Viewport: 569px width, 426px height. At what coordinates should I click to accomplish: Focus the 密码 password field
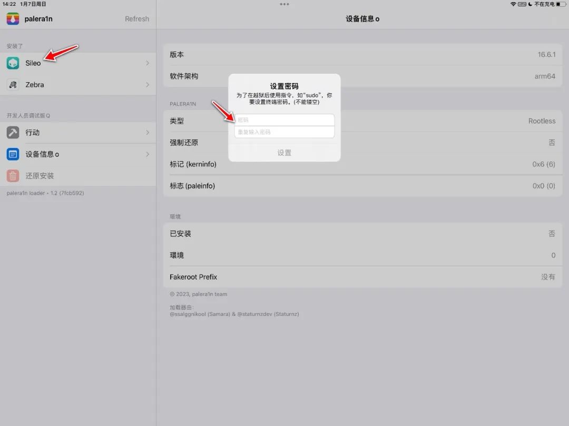tap(284, 120)
